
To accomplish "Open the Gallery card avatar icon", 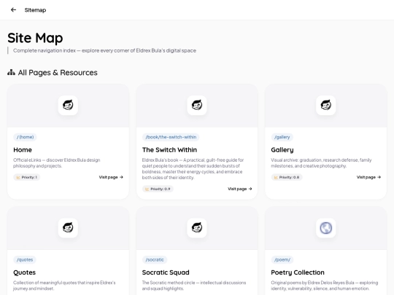I will pos(325,105).
